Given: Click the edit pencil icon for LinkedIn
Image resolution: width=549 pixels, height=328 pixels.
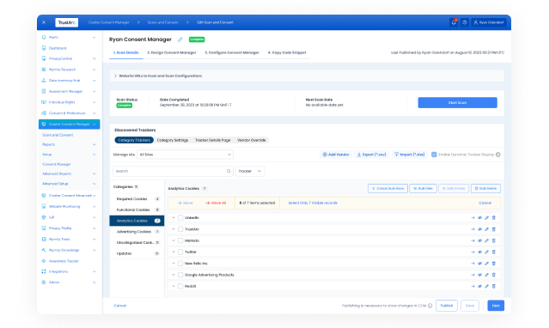Looking at the screenshot, I should (486, 218).
